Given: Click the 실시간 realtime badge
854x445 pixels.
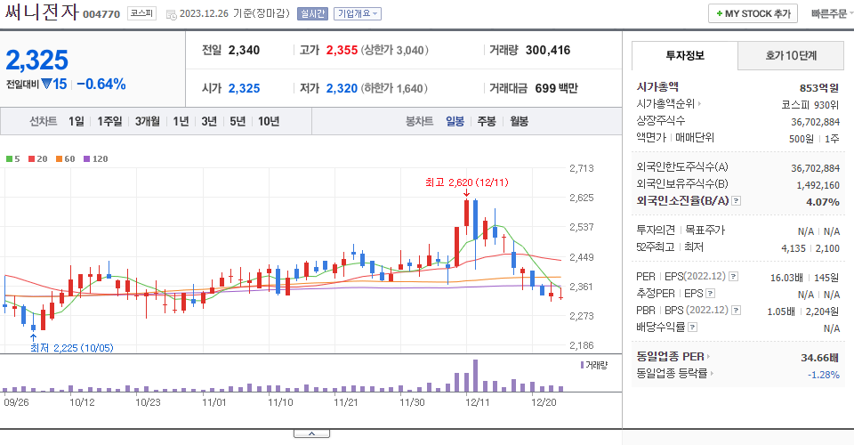Looking at the screenshot, I should coord(312,13).
